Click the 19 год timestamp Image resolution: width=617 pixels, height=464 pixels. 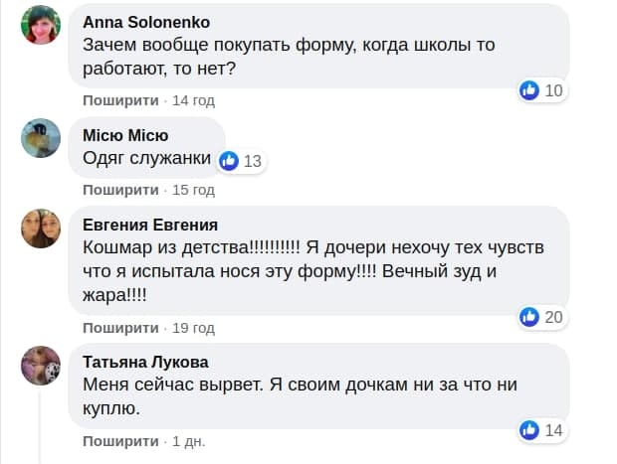[x=193, y=327]
